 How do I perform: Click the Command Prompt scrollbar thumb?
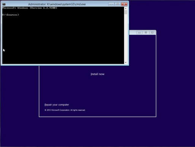click(x=126, y=12)
